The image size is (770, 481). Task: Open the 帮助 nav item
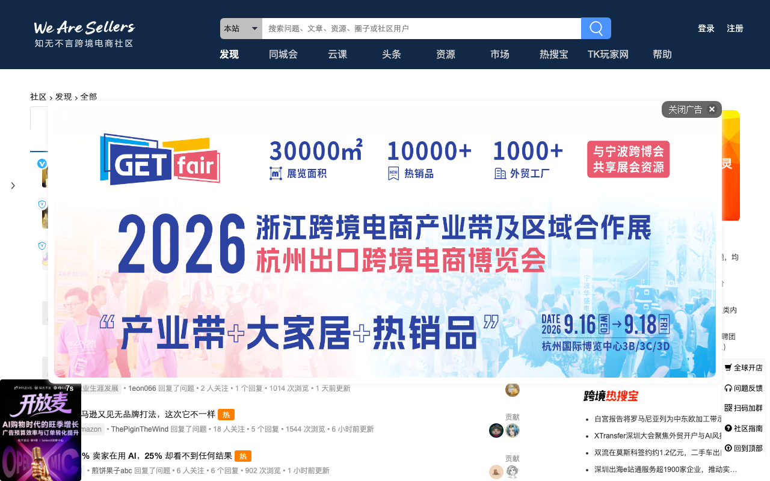pyautogui.click(x=662, y=54)
